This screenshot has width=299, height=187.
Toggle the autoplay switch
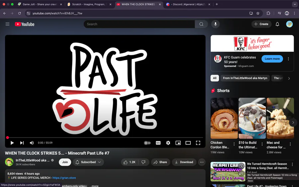pyautogui.click(x=147, y=143)
